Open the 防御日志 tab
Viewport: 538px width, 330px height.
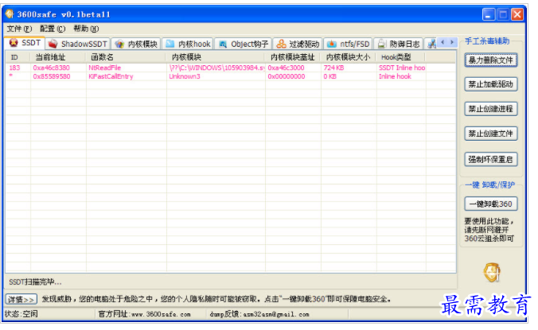tap(399, 44)
